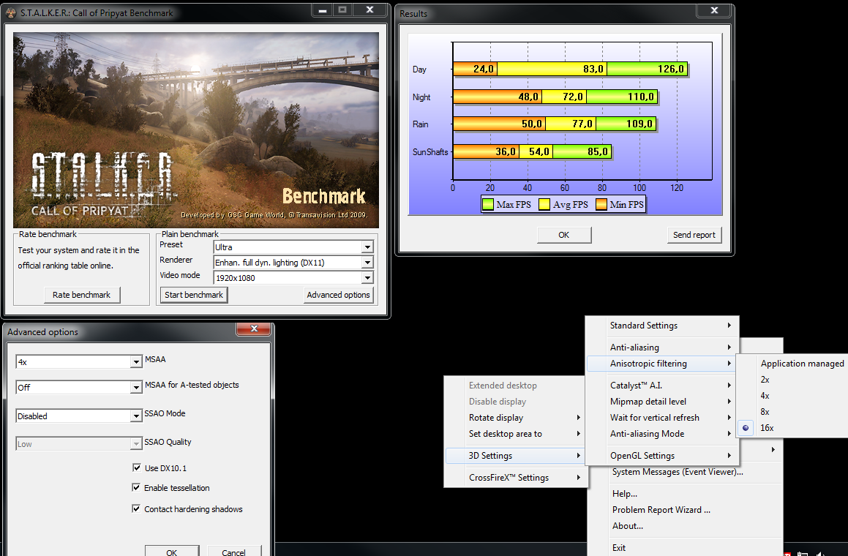Click the Day average value 83,0
Image resolution: width=848 pixels, height=556 pixels.
point(593,69)
